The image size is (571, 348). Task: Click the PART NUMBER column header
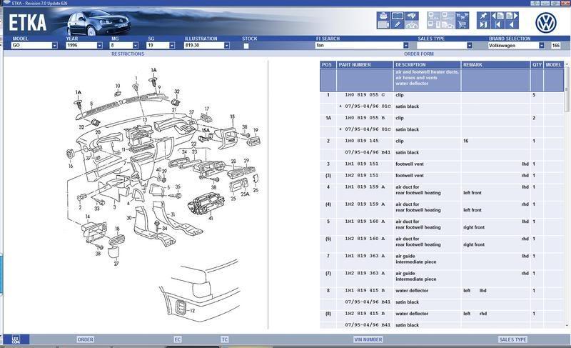365,64
